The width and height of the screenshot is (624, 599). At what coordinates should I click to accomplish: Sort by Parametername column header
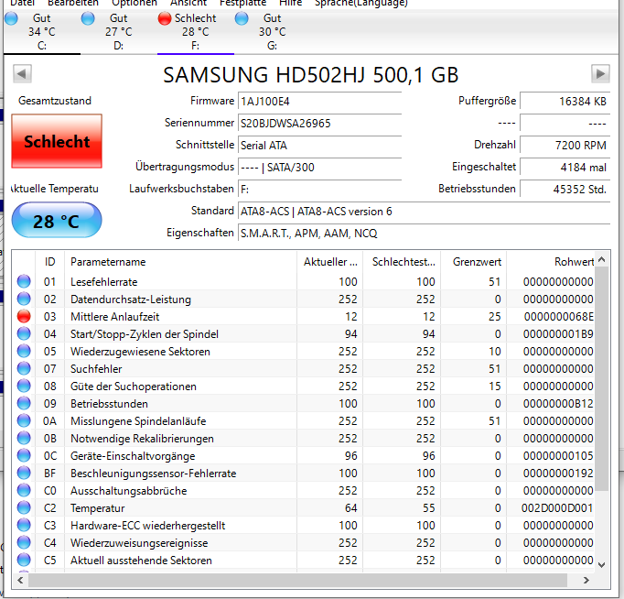(x=180, y=262)
